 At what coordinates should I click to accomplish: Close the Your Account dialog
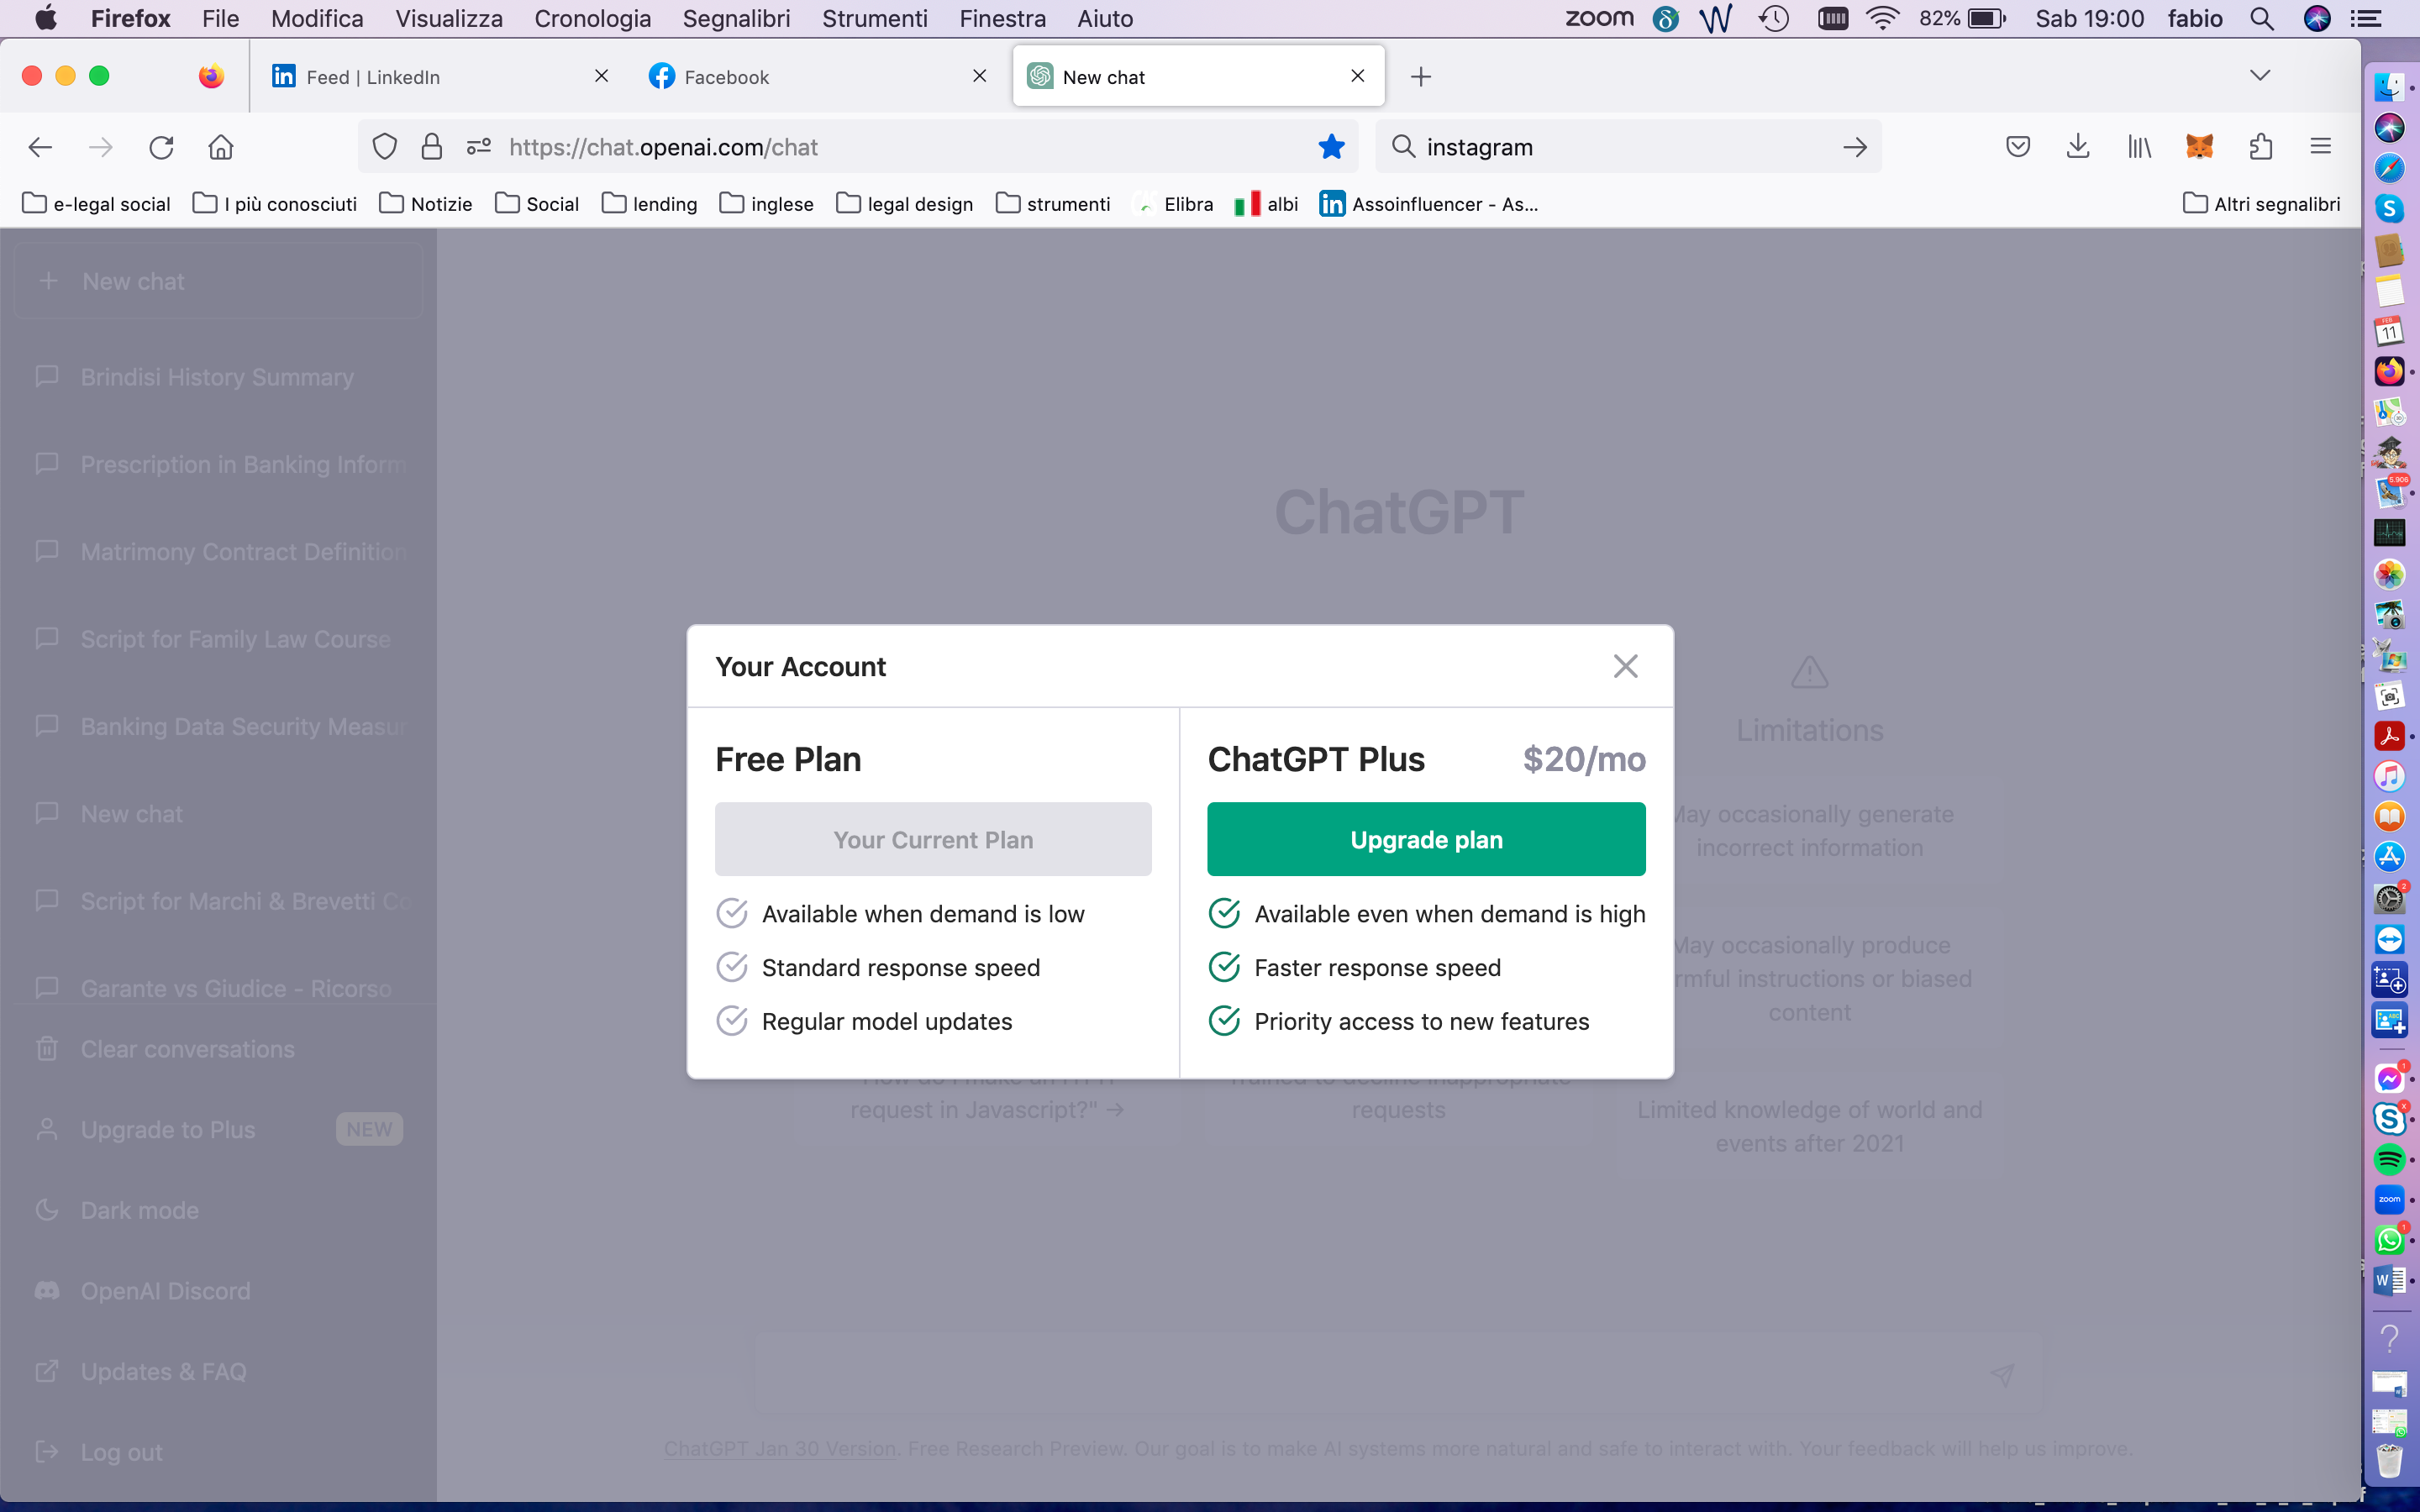click(1625, 666)
